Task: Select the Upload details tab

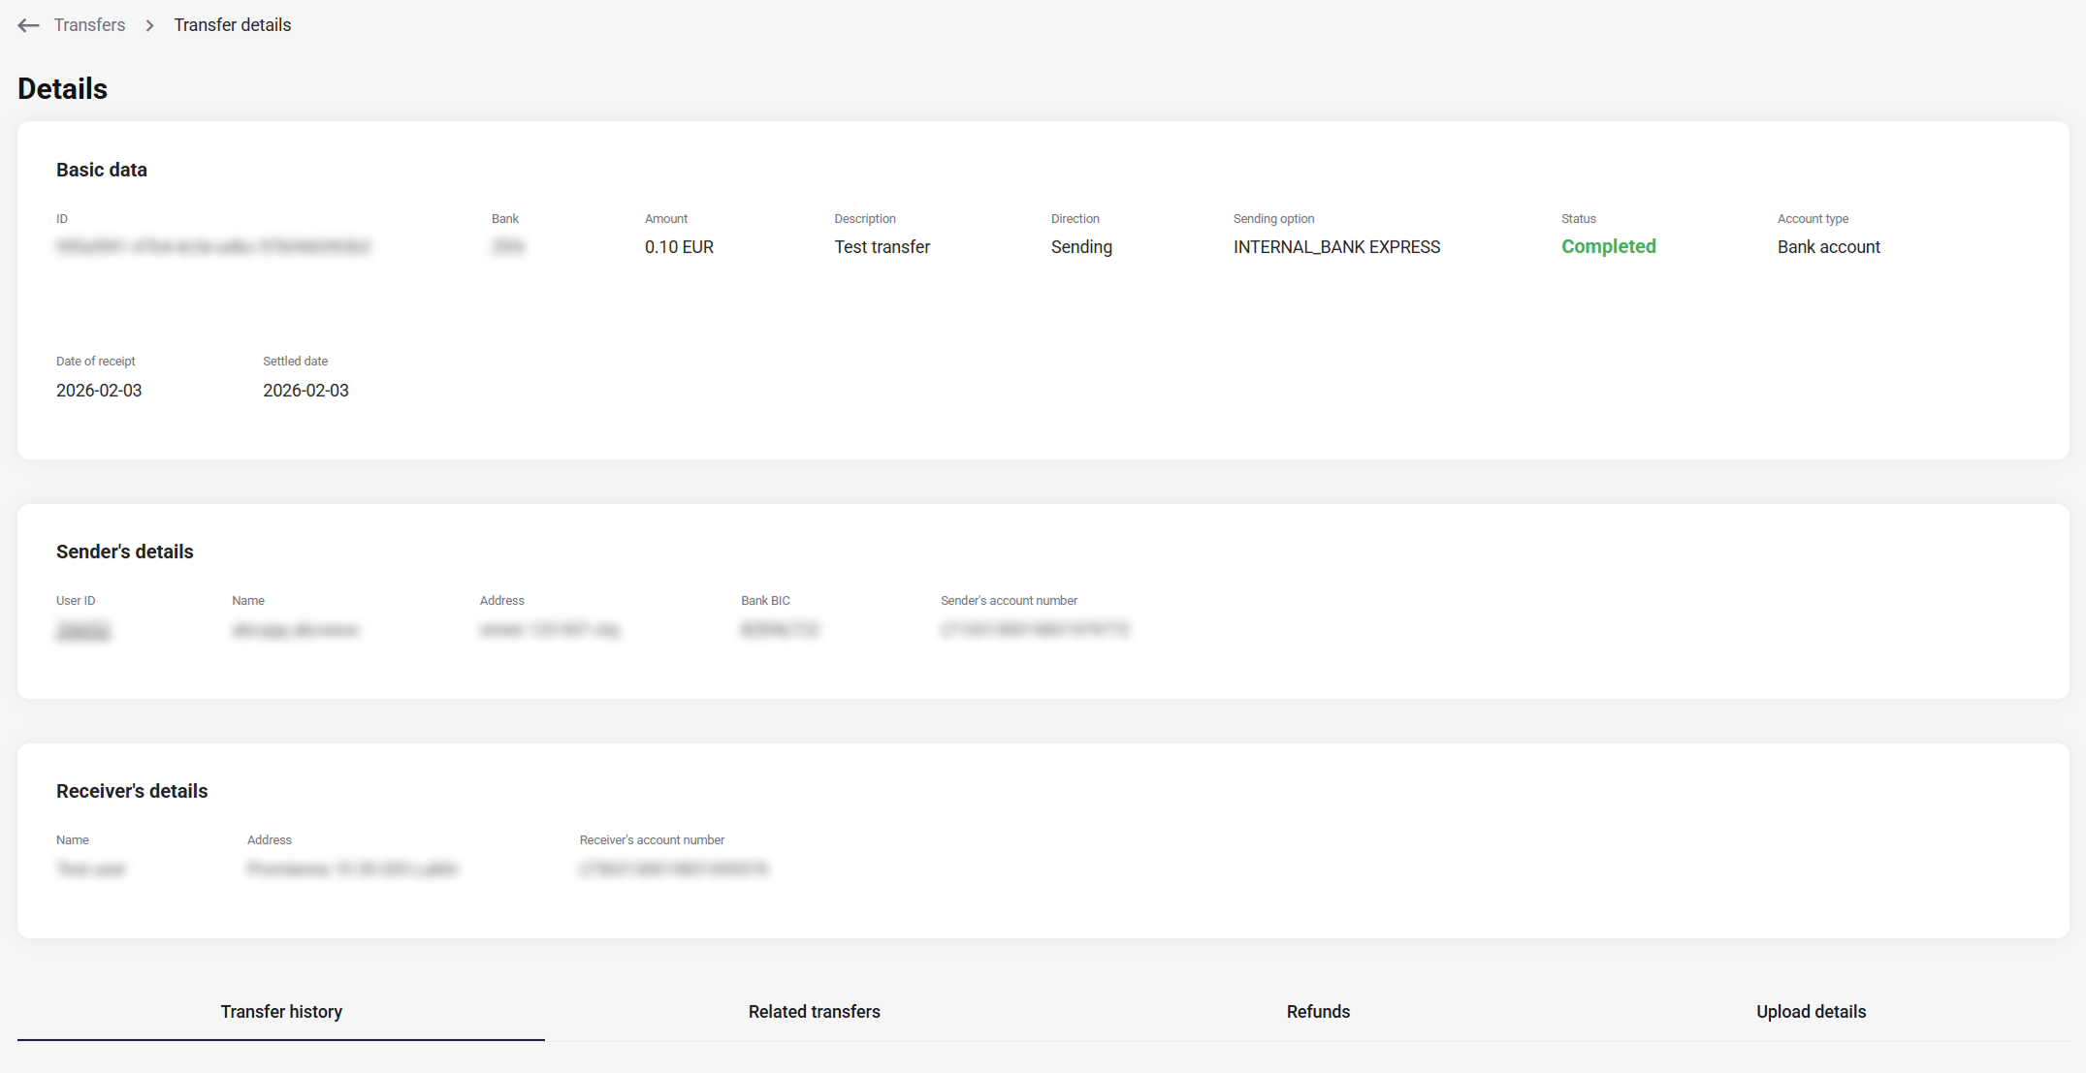Action: (1810, 1011)
